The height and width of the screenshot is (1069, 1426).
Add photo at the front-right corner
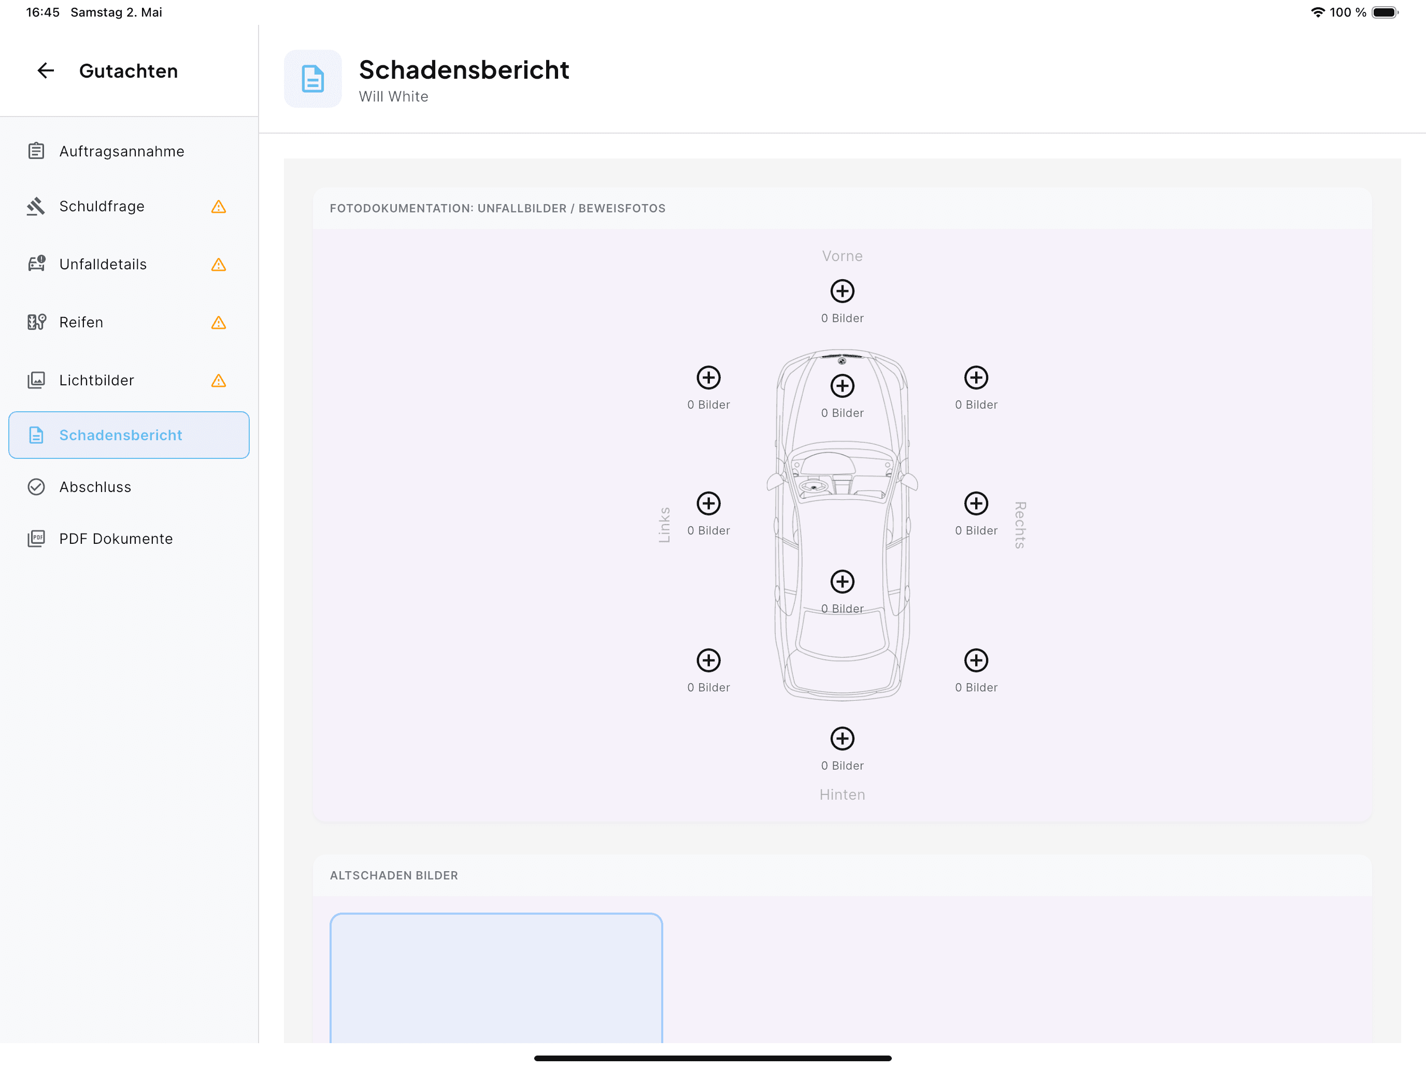pos(976,378)
